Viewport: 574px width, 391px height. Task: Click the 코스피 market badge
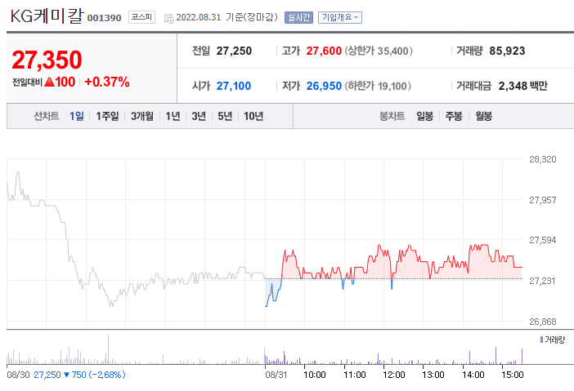click(141, 17)
